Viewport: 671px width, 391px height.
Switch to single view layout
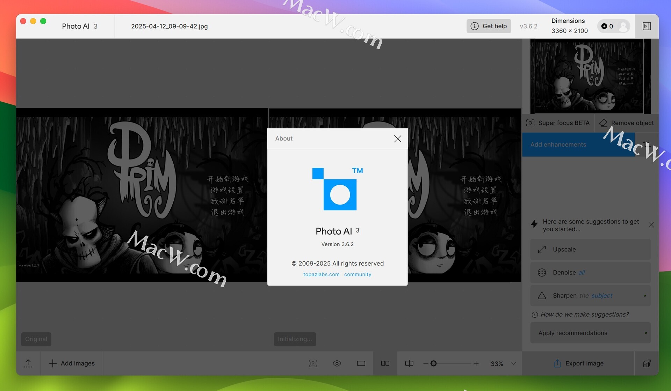click(361, 363)
